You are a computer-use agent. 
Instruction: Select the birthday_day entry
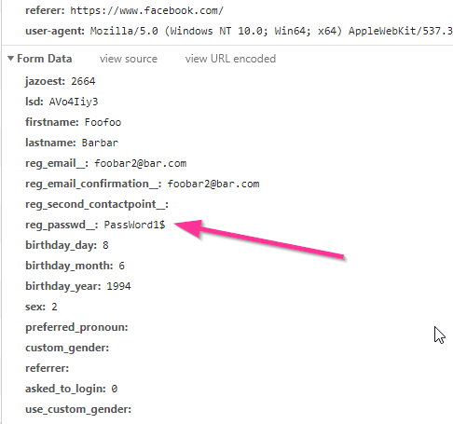(67, 245)
